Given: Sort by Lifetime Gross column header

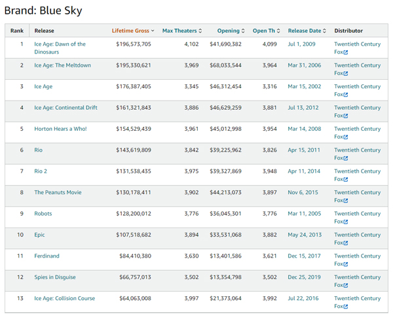Looking at the screenshot, I should [x=133, y=31].
